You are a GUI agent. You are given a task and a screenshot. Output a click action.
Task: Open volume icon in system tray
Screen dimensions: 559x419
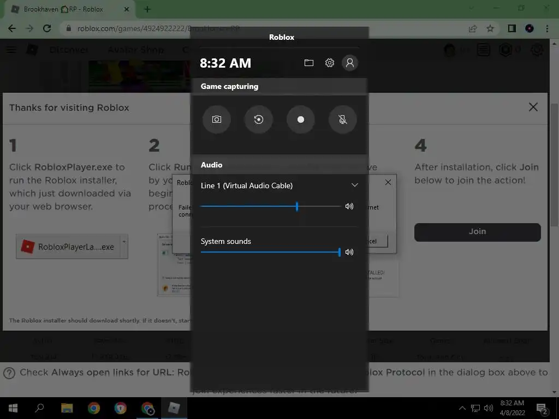489,408
